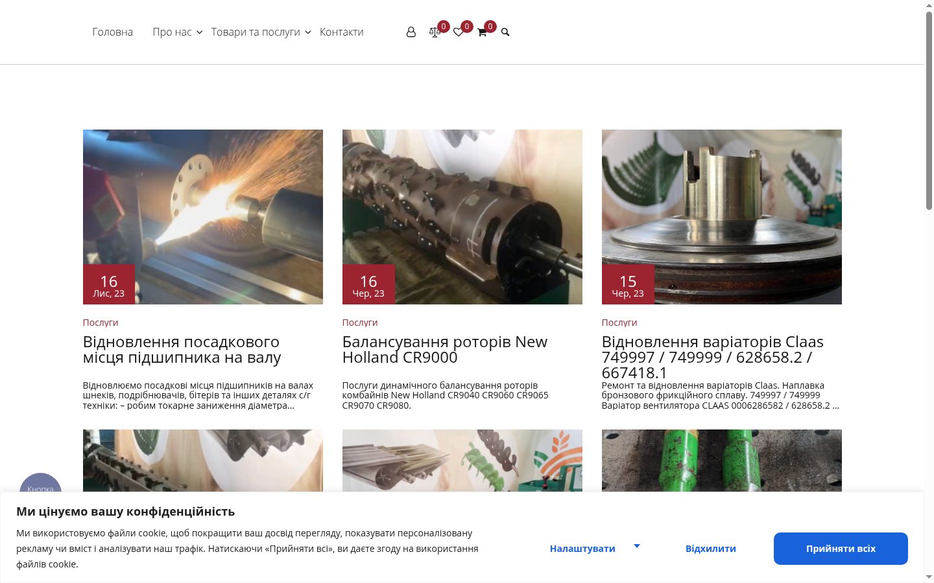Click the search magnifier icon
Screen dimensions: 934x583
pos(505,32)
